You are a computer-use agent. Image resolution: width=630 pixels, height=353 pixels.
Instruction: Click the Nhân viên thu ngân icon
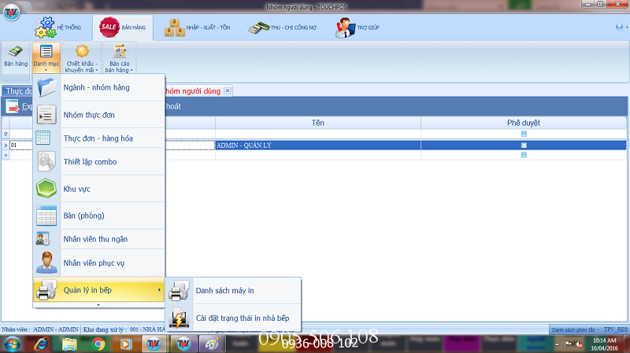point(43,239)
